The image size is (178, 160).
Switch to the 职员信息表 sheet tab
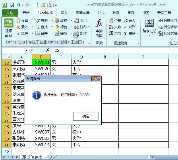(x=32, y=157)
